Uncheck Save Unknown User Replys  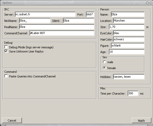coord(6,51)
